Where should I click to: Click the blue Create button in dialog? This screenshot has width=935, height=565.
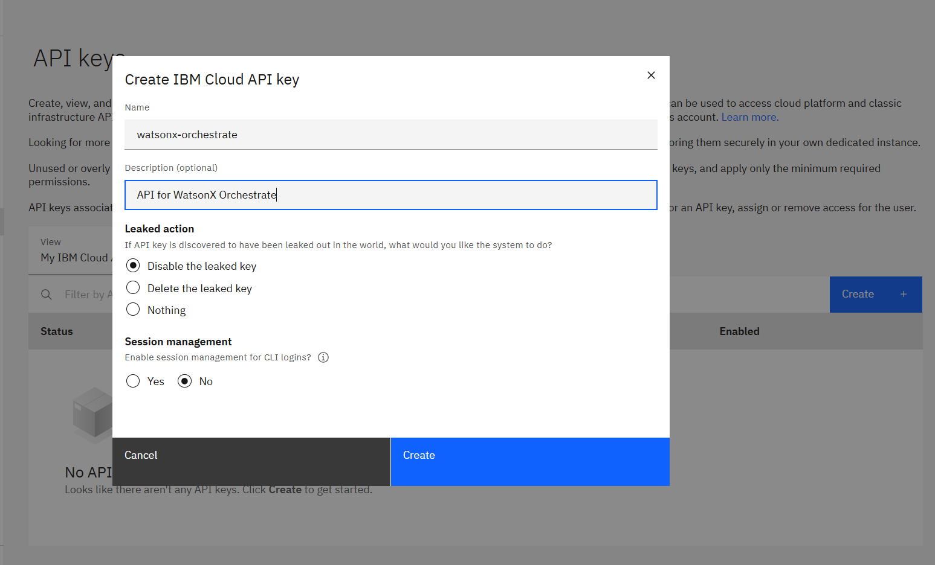(x=530, y=462)
